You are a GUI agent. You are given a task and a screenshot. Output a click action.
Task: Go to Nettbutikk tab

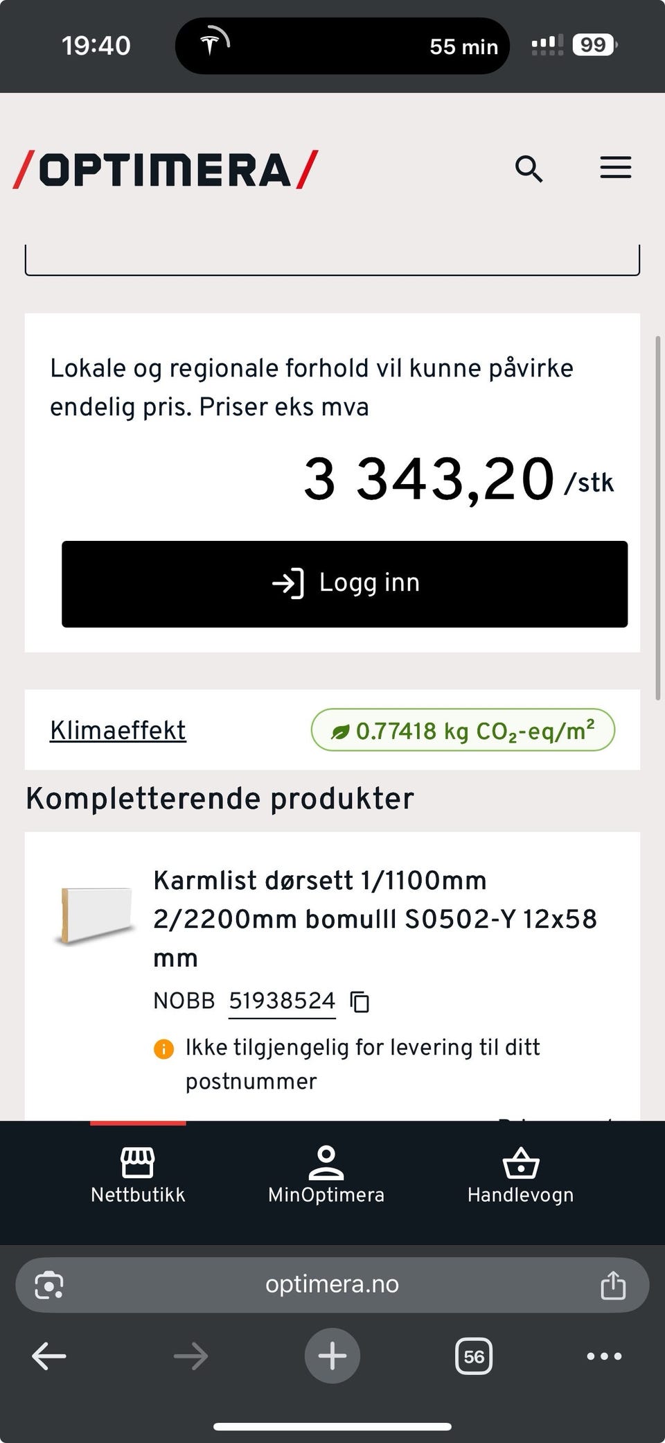(138, 1177)
